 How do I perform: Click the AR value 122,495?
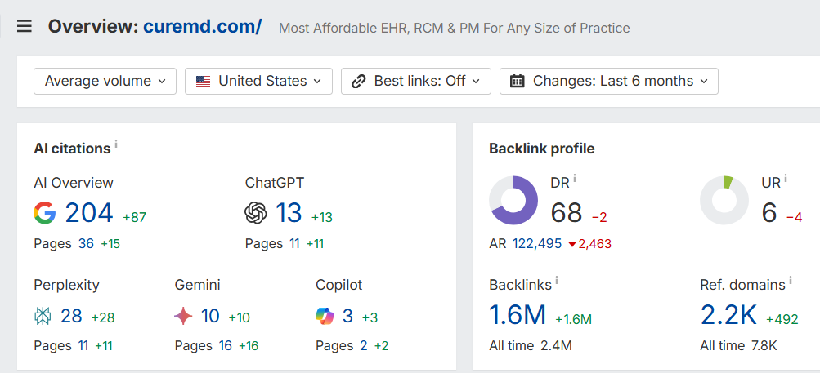coord(537,243)
